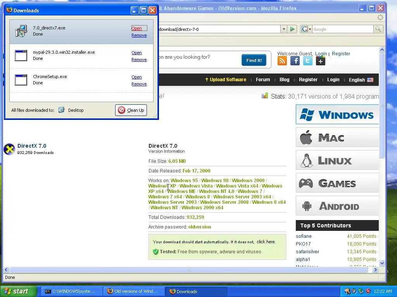Click the search magnifier icon
397x297 pixels.
[x=378, y=29]
